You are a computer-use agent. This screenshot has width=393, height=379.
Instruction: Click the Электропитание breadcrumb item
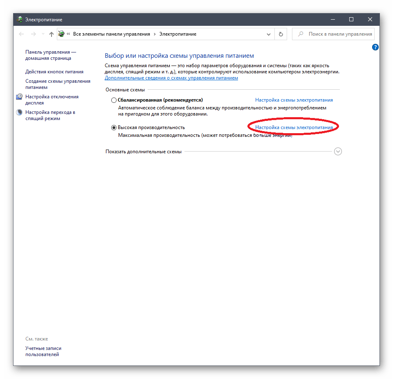point(177,34)
